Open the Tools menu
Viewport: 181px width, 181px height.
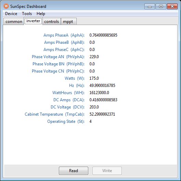[x=27, y=14]
